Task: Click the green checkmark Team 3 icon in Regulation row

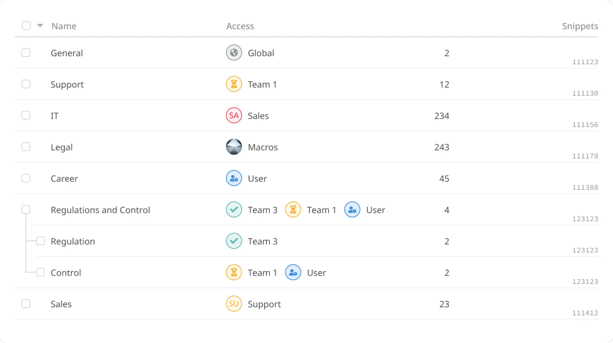Action: click(x=234, y=241)
